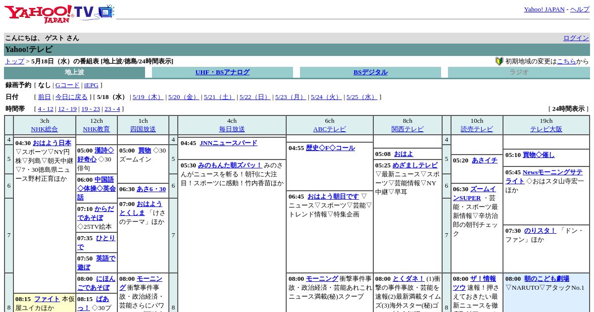Image resolution: width=594 pixels, height=312 pixels.
Task: Show time range 23 - 4
Action: pyautogui.click(x=112, y=109)
